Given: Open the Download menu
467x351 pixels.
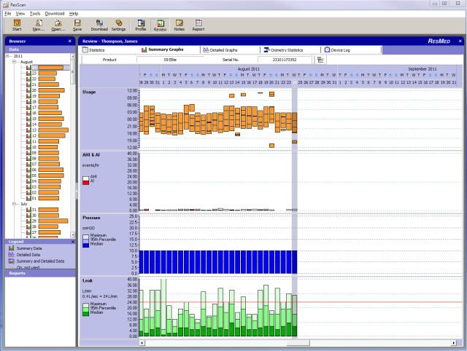Looking at the screenshot, I should [55, 14].
